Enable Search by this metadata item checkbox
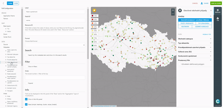This screenshot has height=108, width=223. [26, 55]
